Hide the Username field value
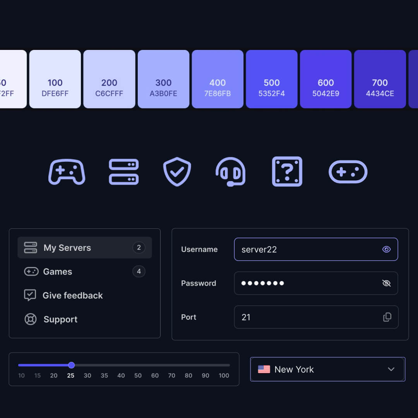Image resolution: width=418 pixels, height=418 pixels. 386,249
